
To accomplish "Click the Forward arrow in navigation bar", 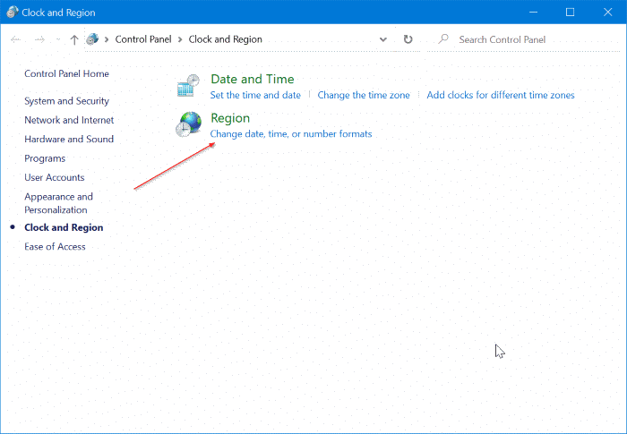I will point(39,39).
